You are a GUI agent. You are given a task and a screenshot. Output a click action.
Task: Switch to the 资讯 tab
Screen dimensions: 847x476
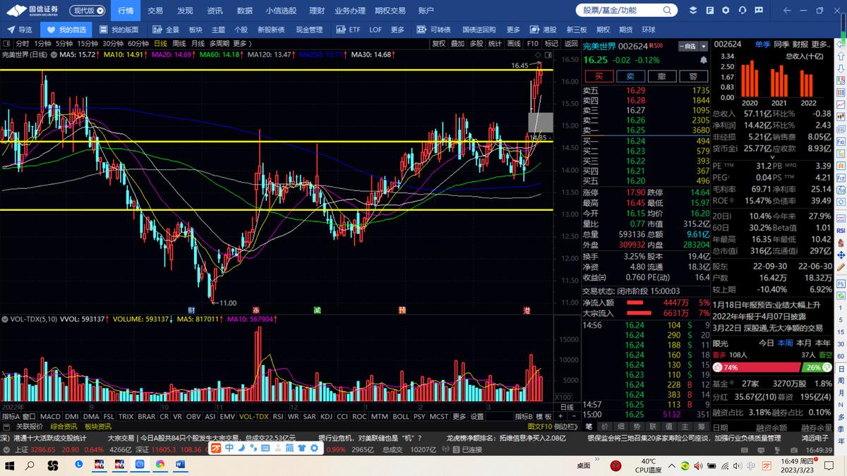215,11
